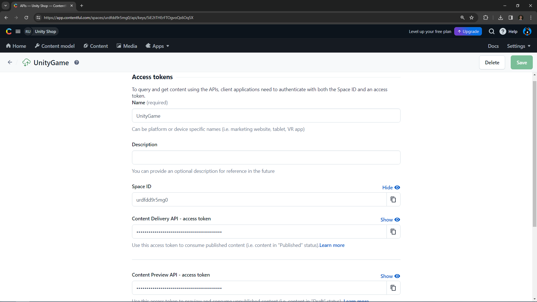Open the Docs page

[493, 46]
